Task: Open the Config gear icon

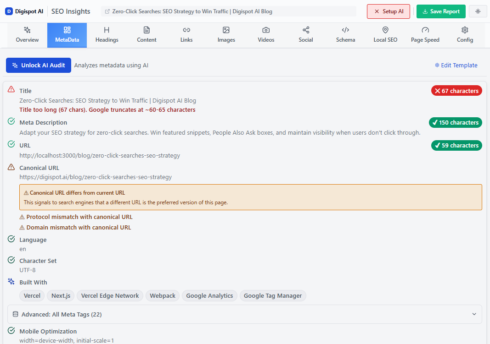Action: click(465, 29)
